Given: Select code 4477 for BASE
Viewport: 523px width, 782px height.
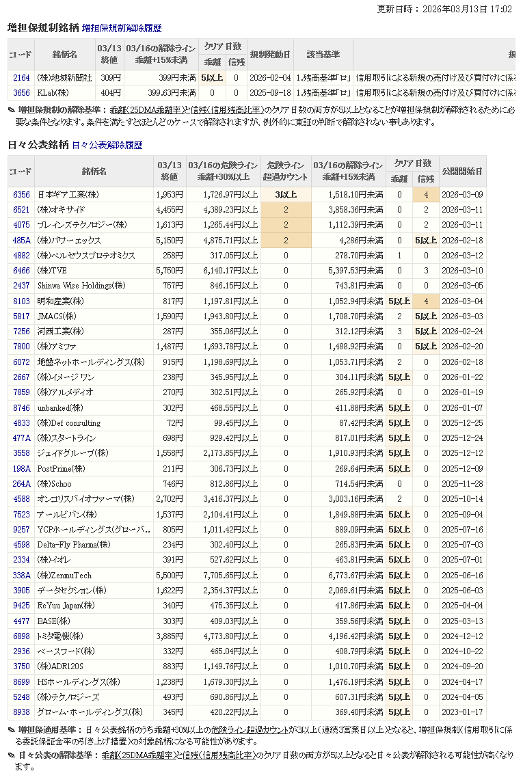Looking at the screenshot, I should 21,621.
